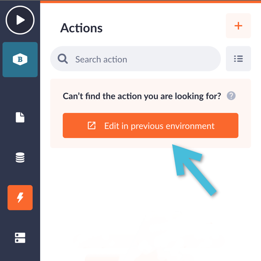Click the magnifying glass search icon
Screen dimensions: 261x261
(x=63, y=59)
